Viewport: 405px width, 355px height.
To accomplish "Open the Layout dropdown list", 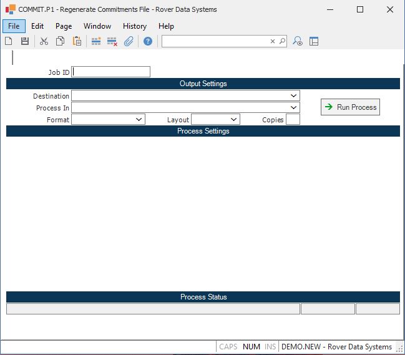I will [233, 119].
